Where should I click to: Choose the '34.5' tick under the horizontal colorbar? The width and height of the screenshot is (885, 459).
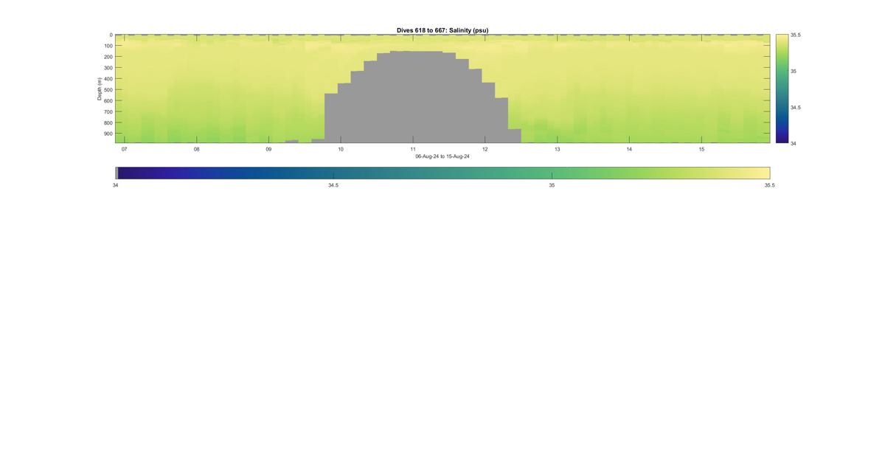[333, 185]
